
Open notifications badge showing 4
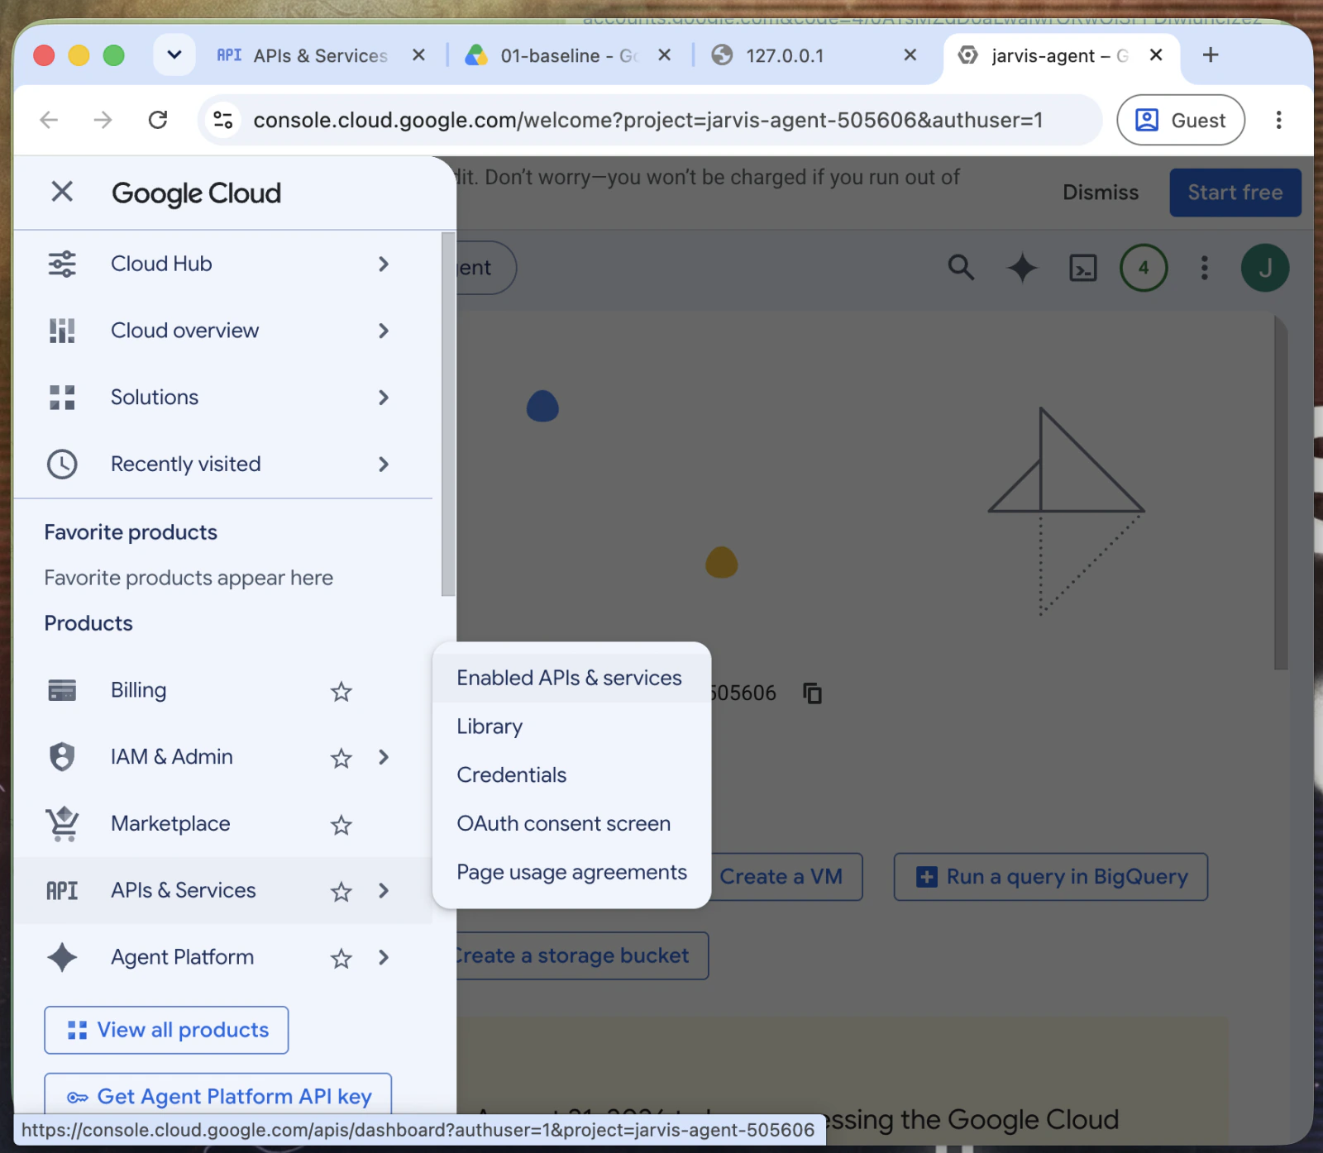[x=1144, y=268]
